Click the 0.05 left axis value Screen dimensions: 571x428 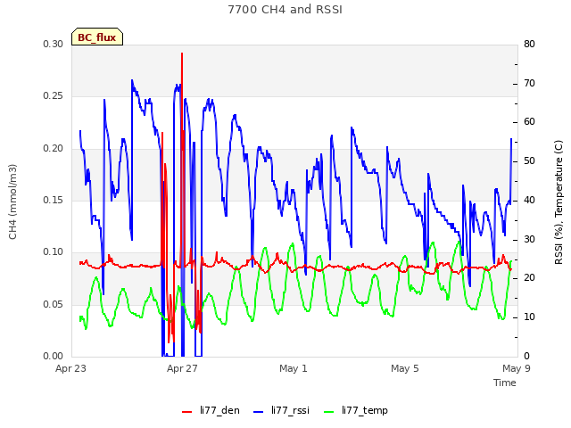click(54, 304)
